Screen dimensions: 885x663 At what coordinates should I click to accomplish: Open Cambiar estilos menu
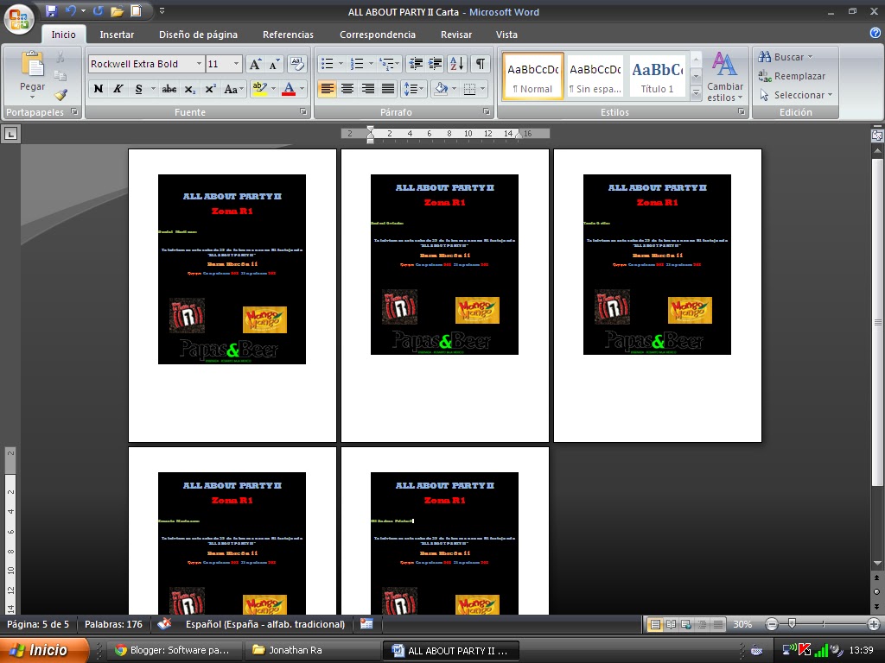click(725, 77)
